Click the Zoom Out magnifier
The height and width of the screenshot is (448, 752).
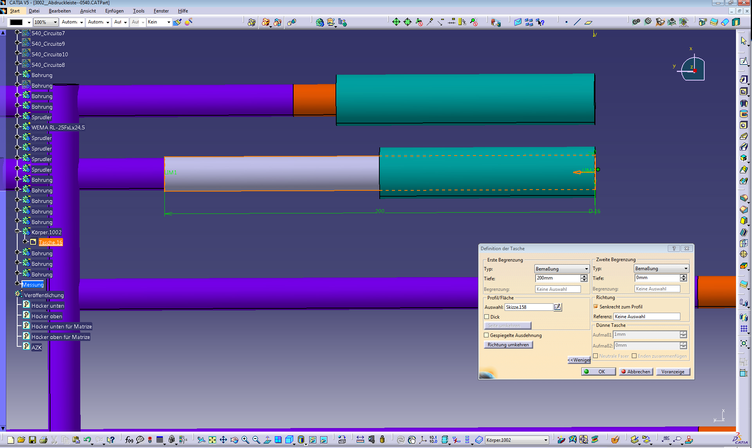(256, 440)
